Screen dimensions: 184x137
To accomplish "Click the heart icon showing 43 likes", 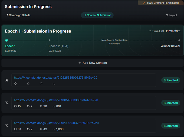I will (x=41, y=129).
